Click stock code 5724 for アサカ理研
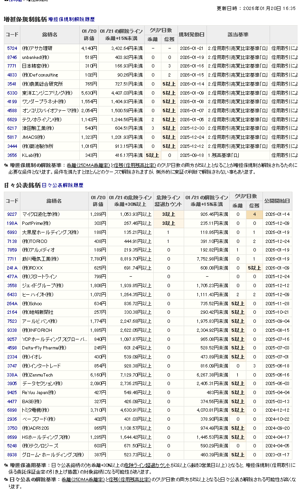This screenshot has width=300, height=493. 12,48
